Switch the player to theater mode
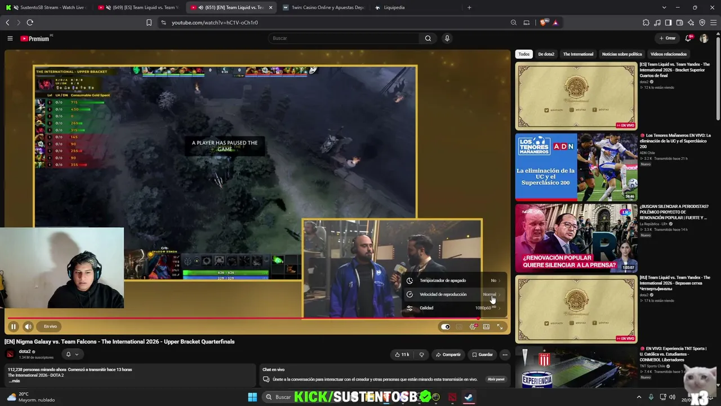Viewport: 721px width, 406px height. point(486,326)
